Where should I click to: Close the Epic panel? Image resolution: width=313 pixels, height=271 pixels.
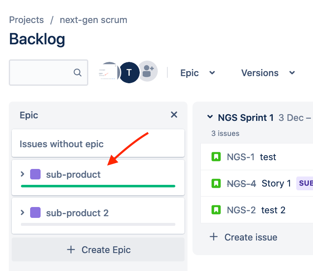click(x=174, y=115)
